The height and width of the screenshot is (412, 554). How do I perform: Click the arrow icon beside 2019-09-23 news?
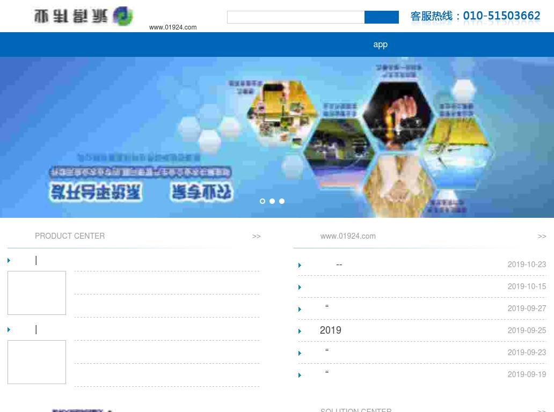[x=300, y=353]
